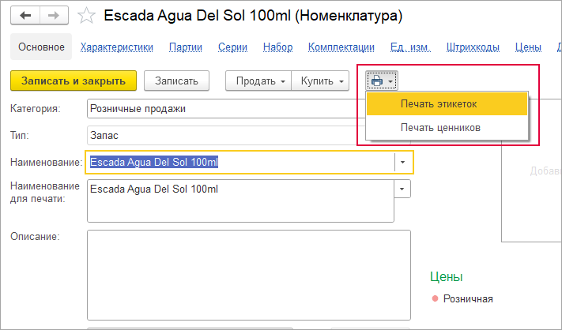The image size is (562, 330).
Task: Click the Розничная price entry
Action: (468, 299)
